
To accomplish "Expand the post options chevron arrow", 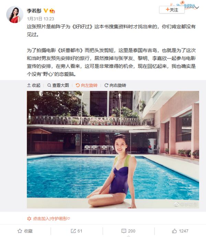I will (x=197, y=7).
